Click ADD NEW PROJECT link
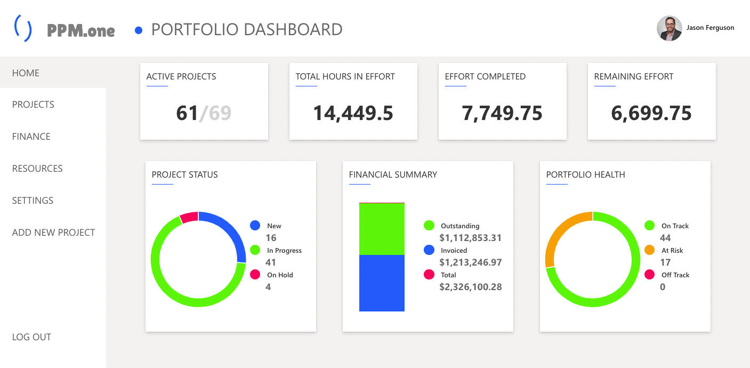750x368 pixels. (53, 233)
